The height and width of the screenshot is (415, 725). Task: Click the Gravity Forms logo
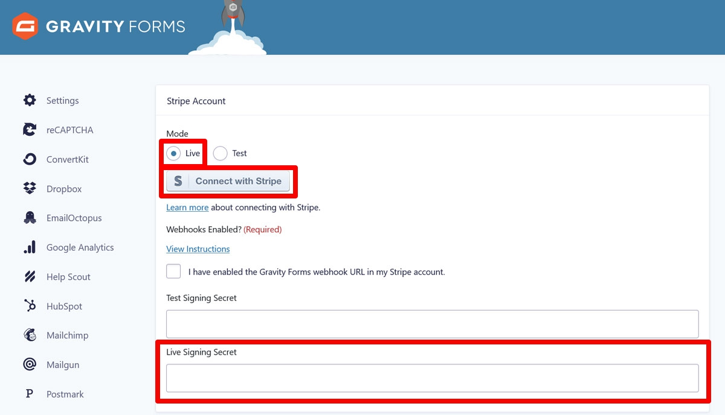(98, 27)
